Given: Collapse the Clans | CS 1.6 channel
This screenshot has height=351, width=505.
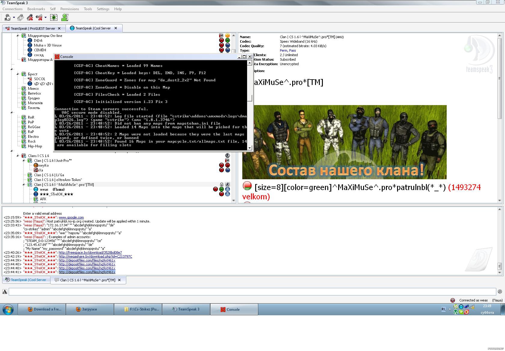Looking at the screenshot, I should pos(18,156).
